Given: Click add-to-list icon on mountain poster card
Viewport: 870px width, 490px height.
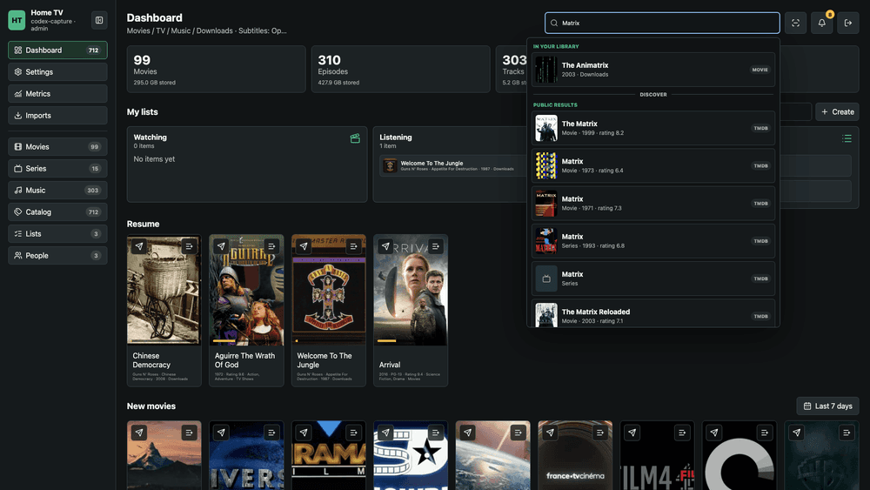Looking at the screenshot, I should [189, 433].
